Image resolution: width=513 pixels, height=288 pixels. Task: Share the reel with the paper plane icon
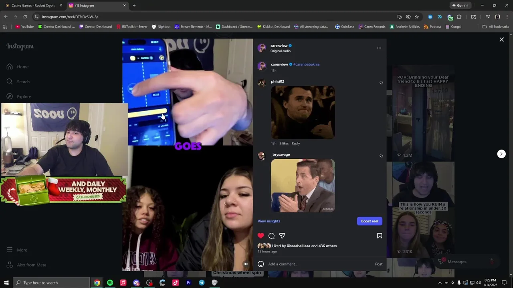click(282, 236)
